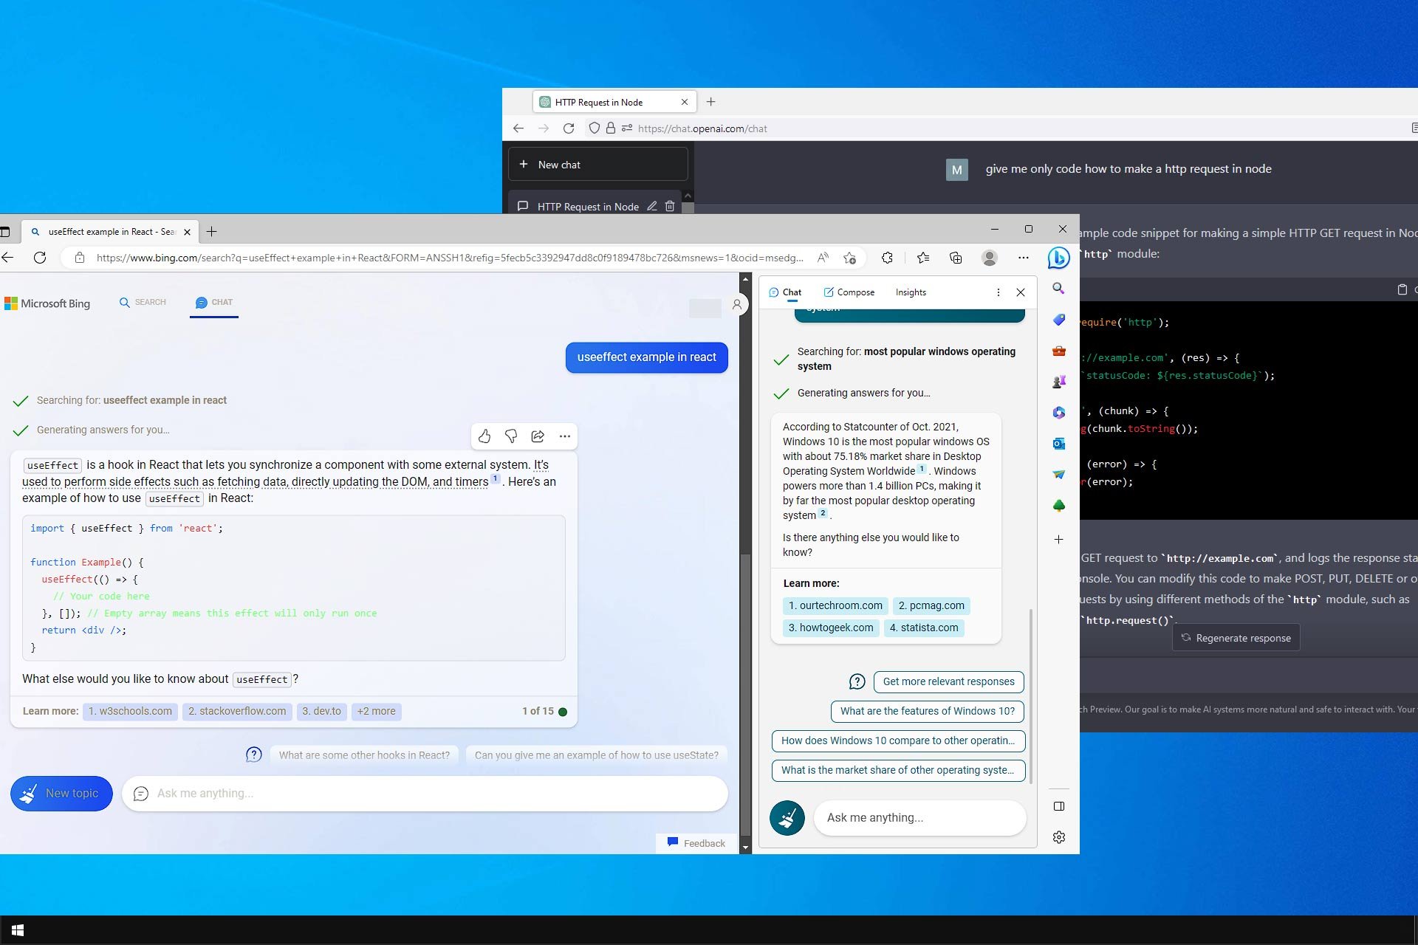1418x945 pixels.
Task: Open statista.com reference link
Action: click(x=924, y=628)
